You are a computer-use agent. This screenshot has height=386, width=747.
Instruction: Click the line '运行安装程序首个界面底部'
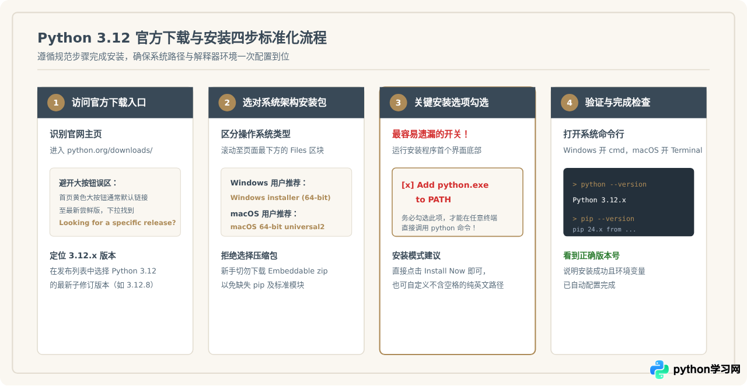pos(437,150)
